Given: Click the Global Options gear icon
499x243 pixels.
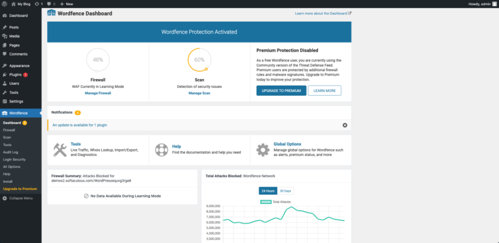Looking at the screenshot, I should [x=263, y=150].
